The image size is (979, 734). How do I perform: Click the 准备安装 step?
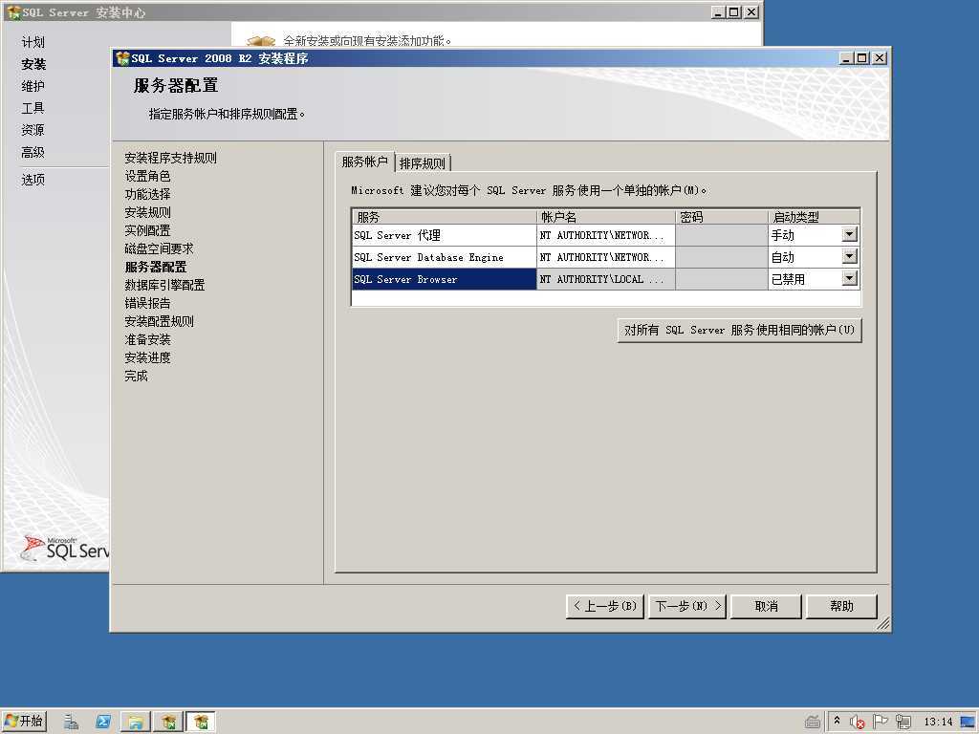point(147,339)
